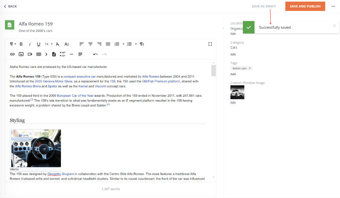
Task: Open paragraph style options at row end
Action: tap(142, 44)
